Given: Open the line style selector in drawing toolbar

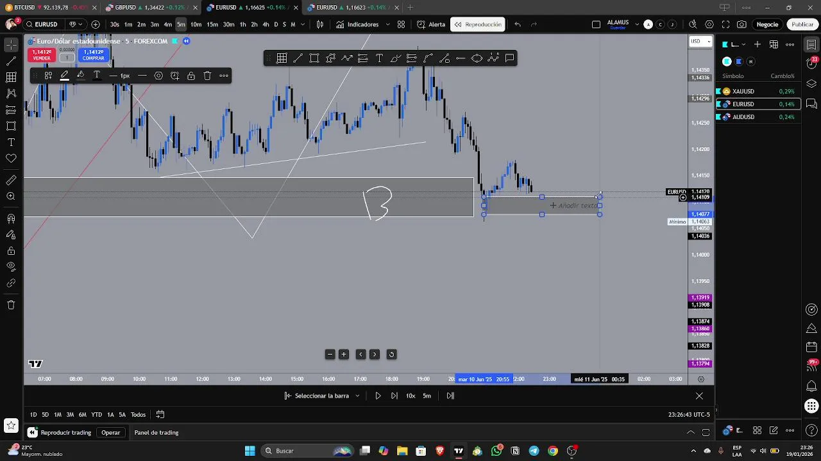Looking at the screenshot, I should (142, 76).
